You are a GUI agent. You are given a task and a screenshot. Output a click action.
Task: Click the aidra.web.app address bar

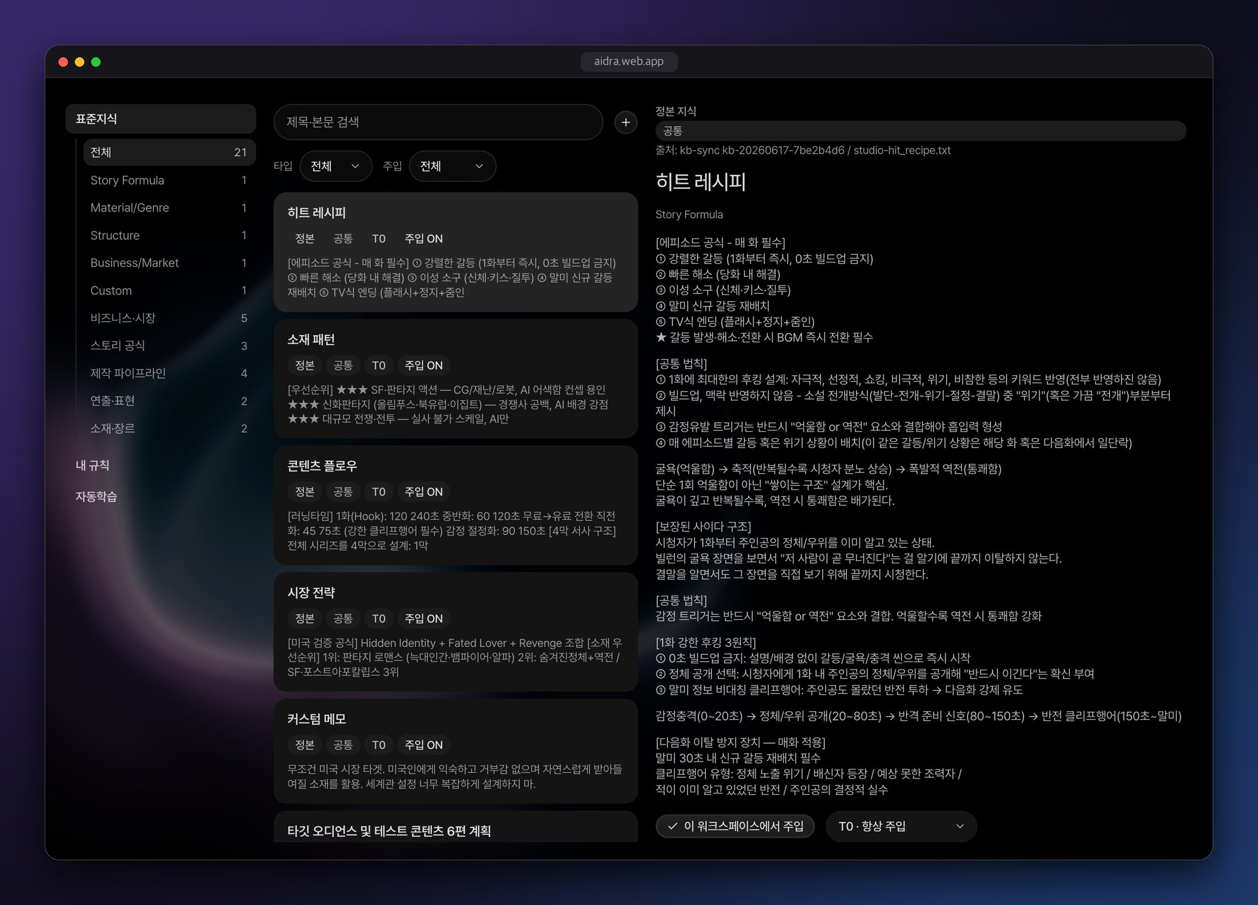[628, 62]
